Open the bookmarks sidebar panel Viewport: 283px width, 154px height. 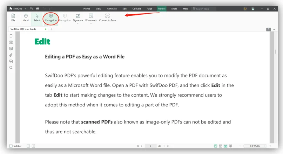(x=11, y=36)
